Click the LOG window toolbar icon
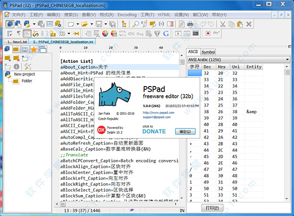 49,24
